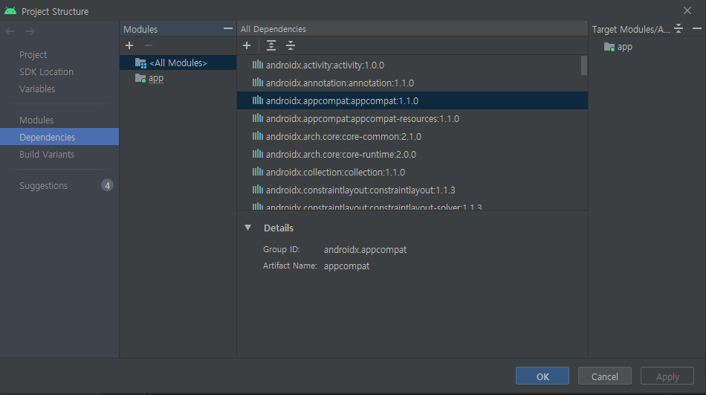Screen dimensions: 706x395
Task: Close the Project Structure dialog
Action: click(x=687, y=10)
